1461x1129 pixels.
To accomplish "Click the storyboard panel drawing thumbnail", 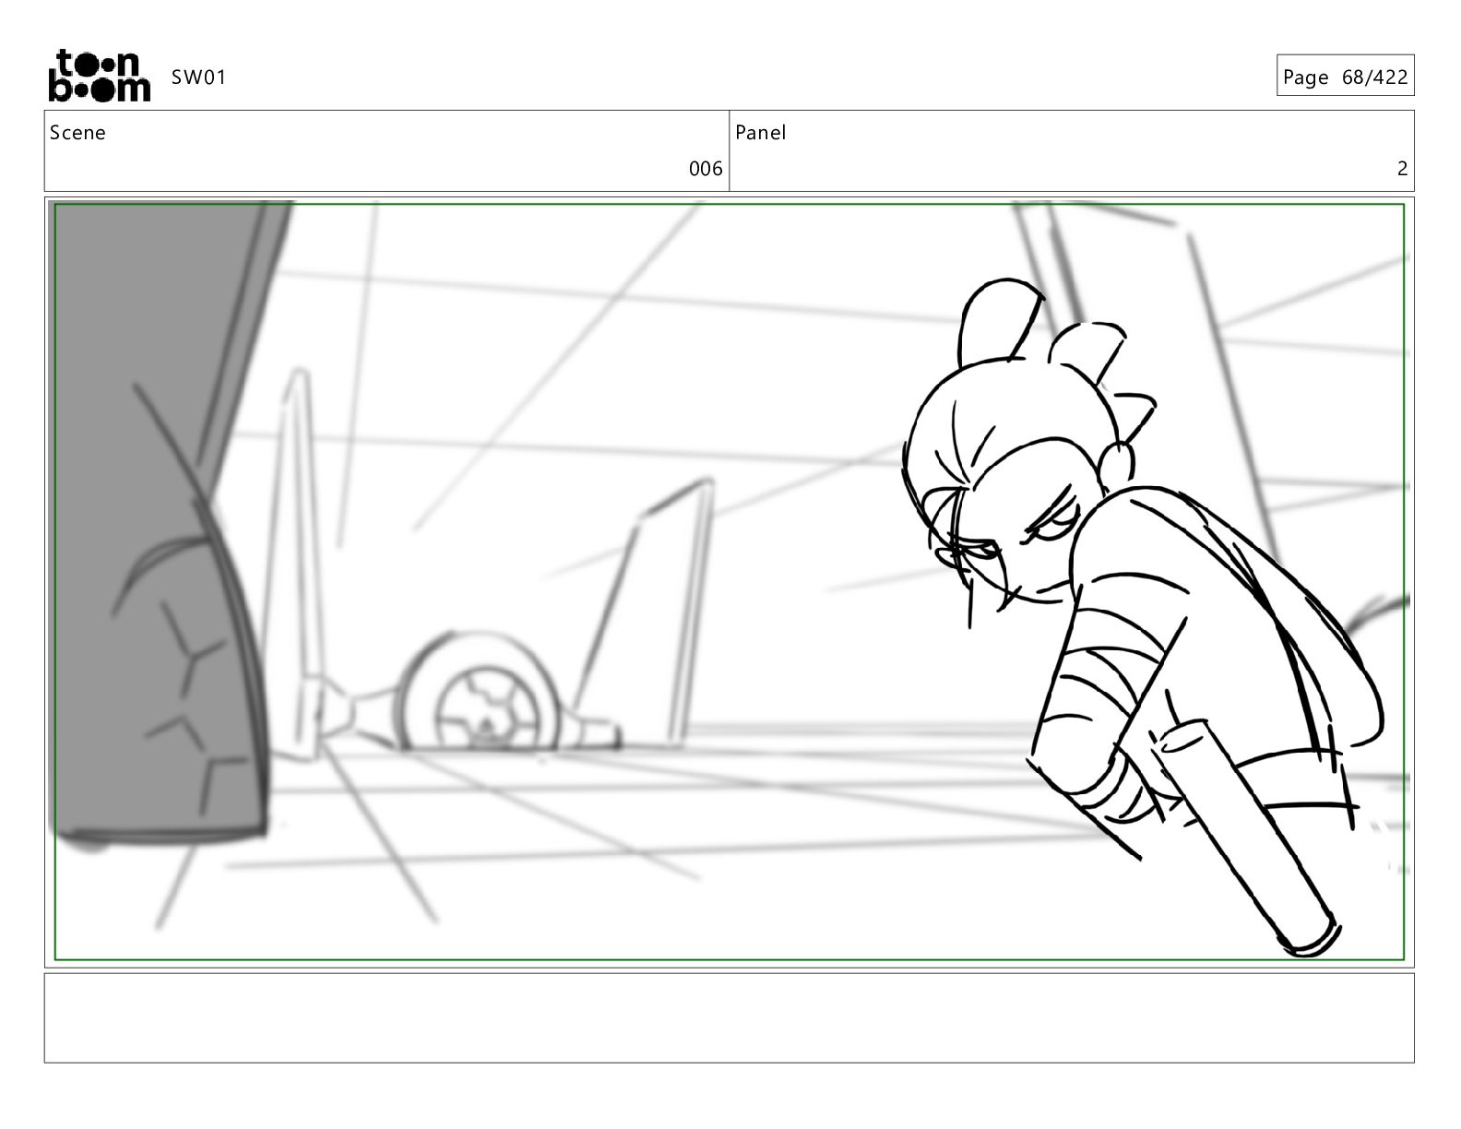I will tap(729, 582).
